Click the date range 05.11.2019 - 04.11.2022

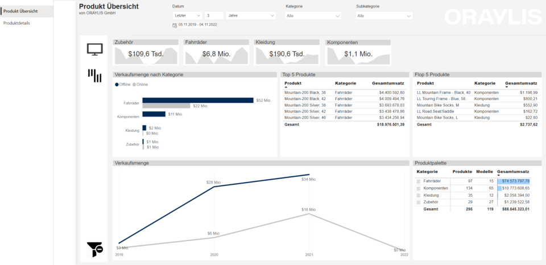(198, 25)
